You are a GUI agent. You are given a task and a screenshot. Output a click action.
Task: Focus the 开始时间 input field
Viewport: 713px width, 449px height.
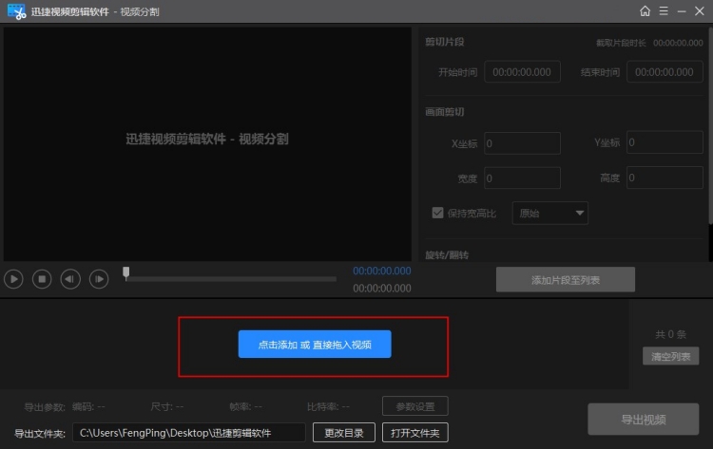(522, 72)
